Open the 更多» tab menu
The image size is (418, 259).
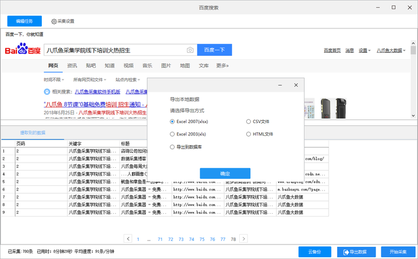click(x=222, y=66)
